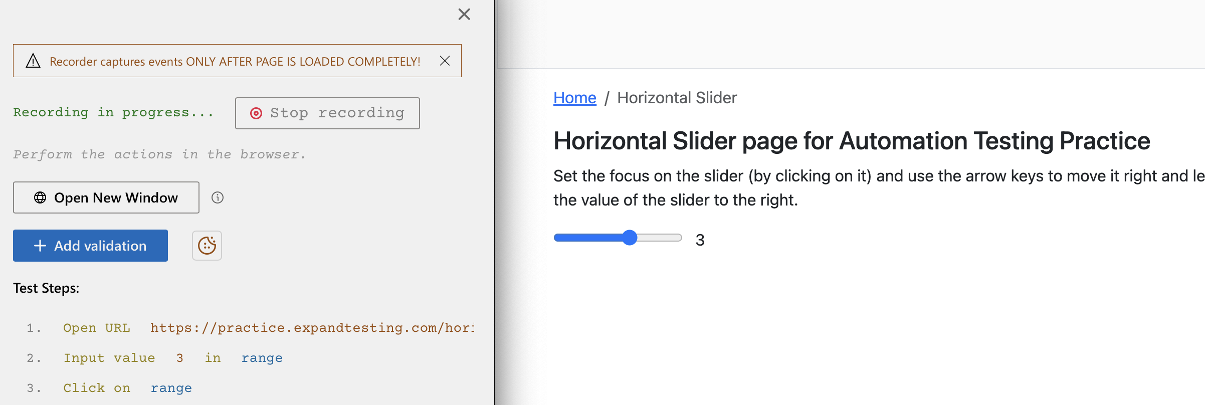Click the info icon beside Open New Window
Viewport: 1205px width, 405px height.
pos(217,197)
